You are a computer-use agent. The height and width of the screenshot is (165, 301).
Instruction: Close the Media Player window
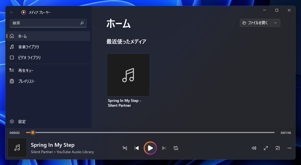click(289, 10)
